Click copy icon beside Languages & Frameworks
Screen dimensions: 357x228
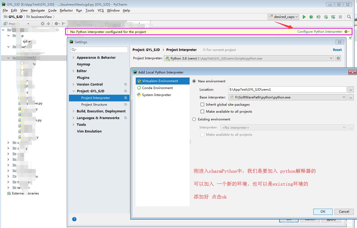[126, 118]
